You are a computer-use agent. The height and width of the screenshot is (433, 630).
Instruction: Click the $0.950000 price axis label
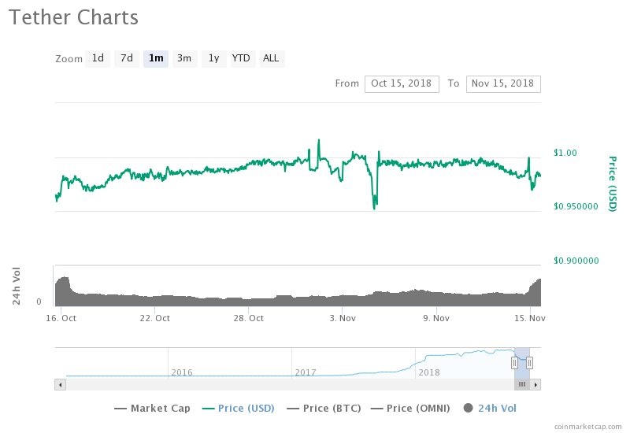576,206
